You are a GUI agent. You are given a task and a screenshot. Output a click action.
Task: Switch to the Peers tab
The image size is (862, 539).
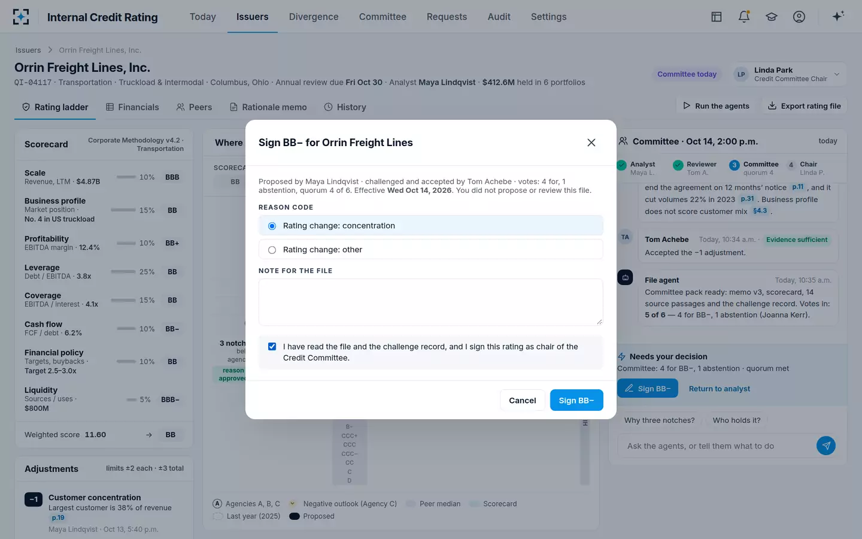click(x=194, y=107)
